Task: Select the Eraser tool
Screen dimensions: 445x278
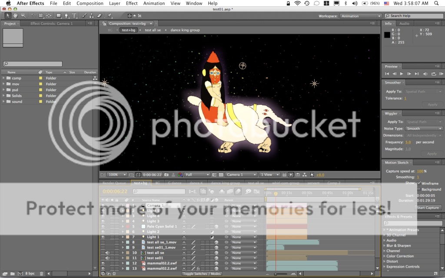Action: tap(99, 16)
